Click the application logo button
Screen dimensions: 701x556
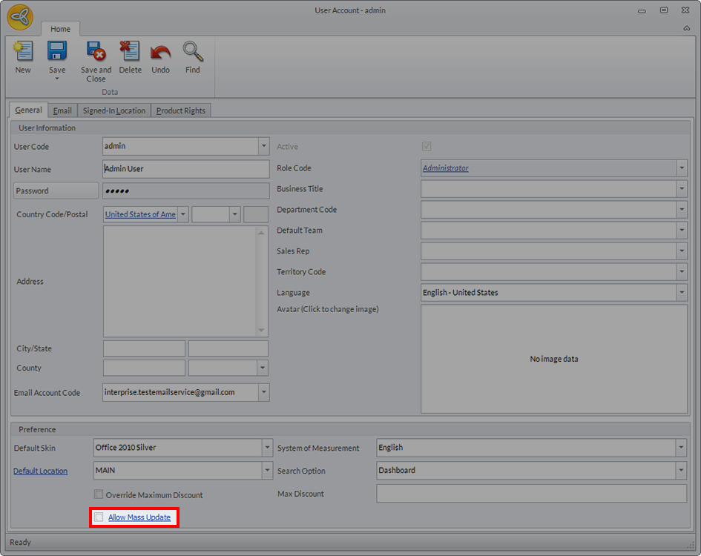(19, 18)
